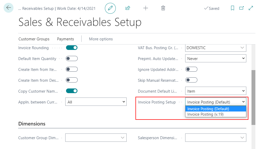This screenshot has height=149, width=266.
Task: Open the page in a new window
Action: 241,8
